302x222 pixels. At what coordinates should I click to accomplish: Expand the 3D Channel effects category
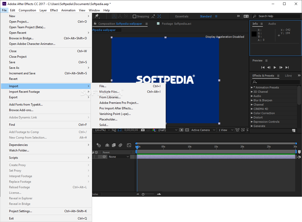pyautogui.click(x=252, y=92)
